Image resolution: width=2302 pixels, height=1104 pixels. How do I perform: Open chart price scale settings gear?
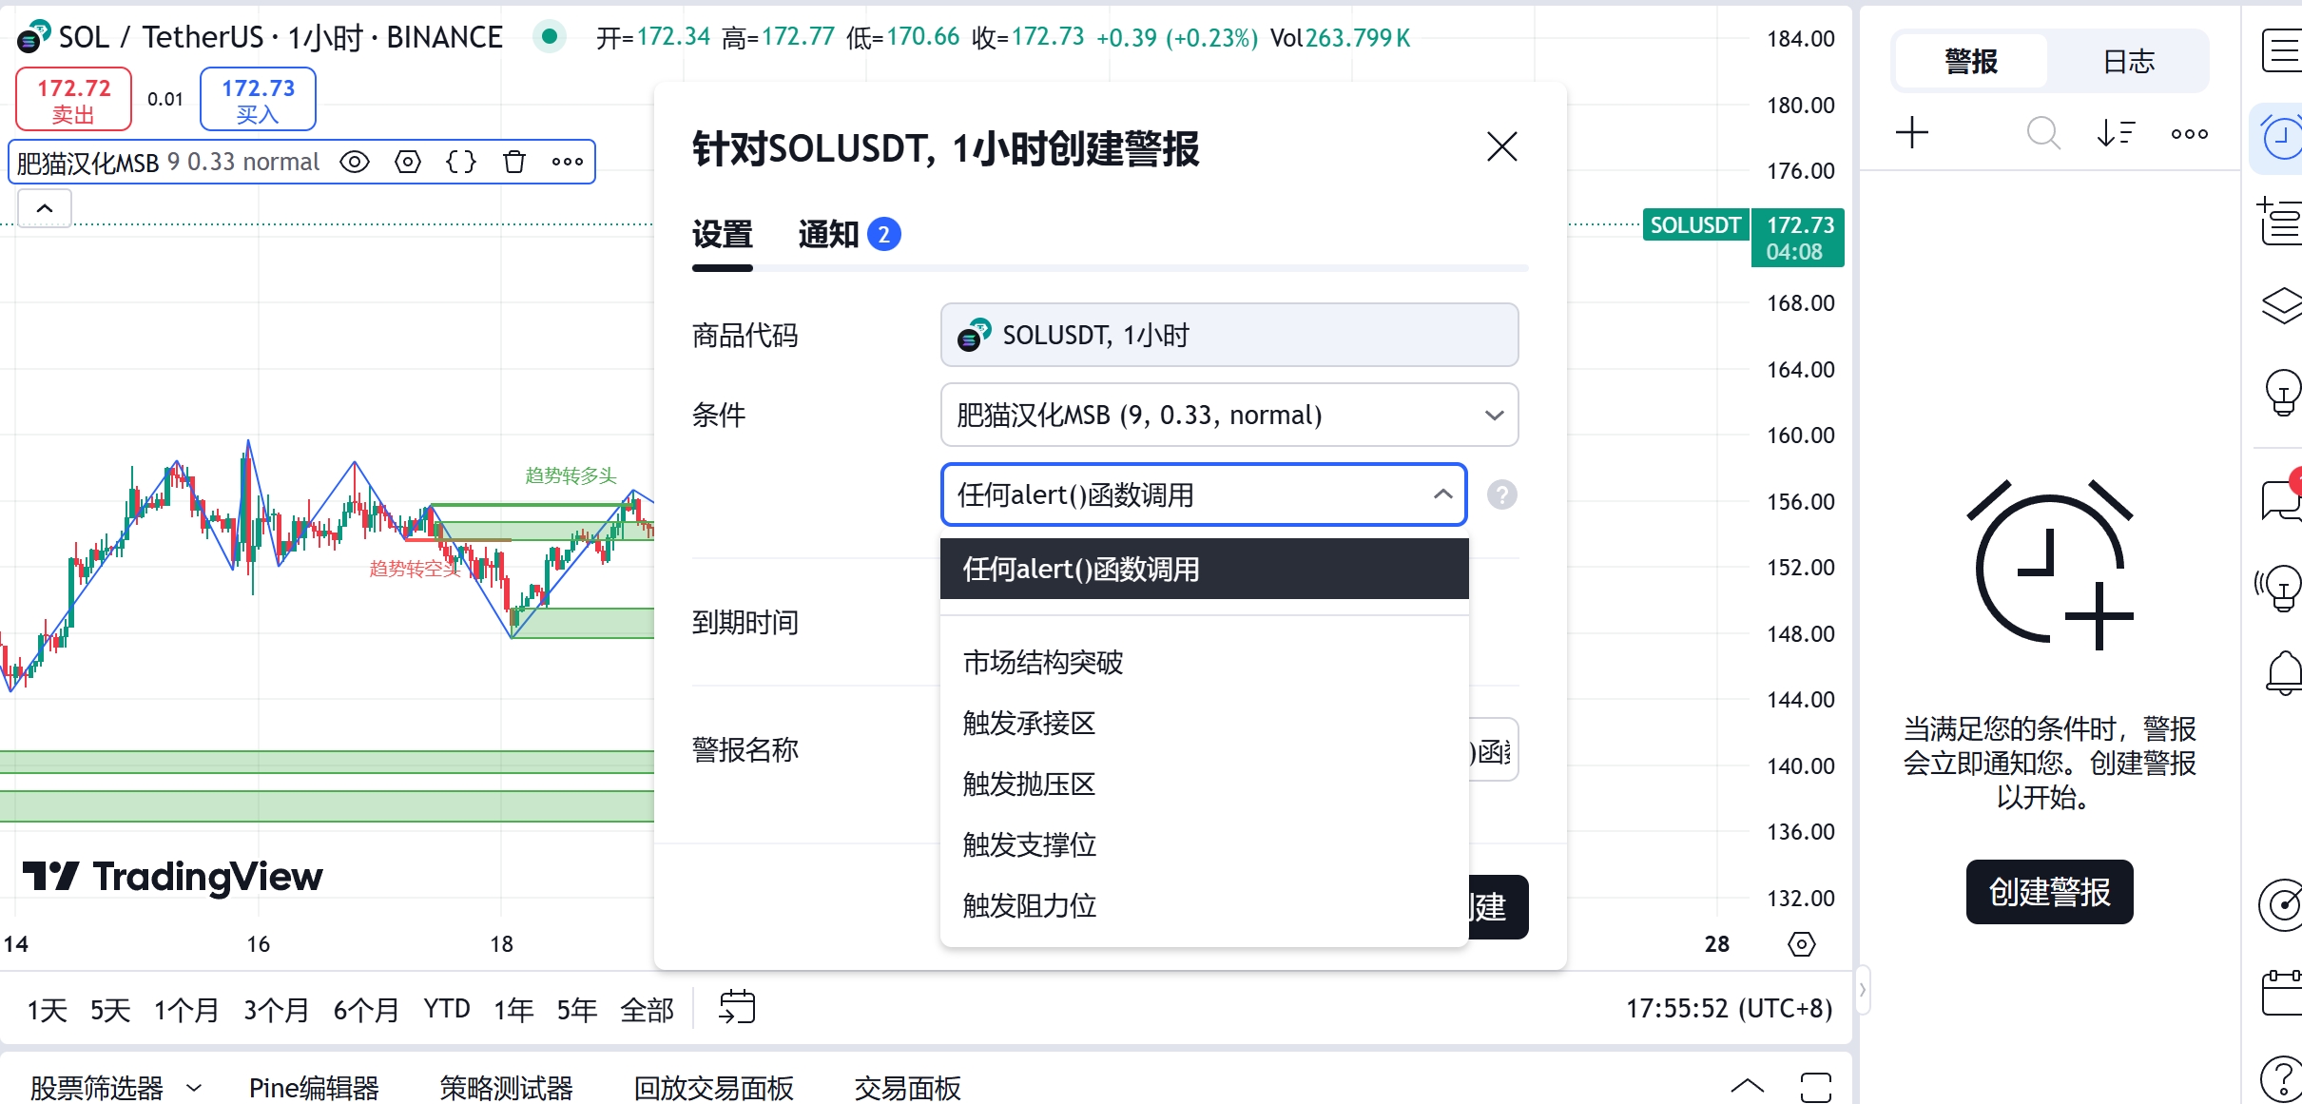tap(1802, 944)
